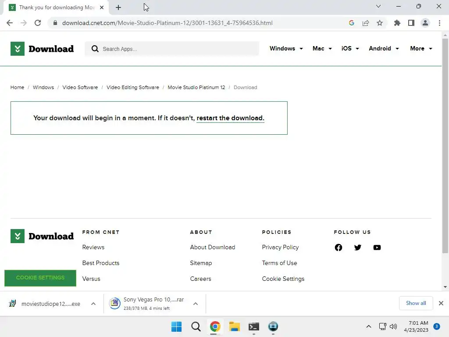Click the browser back arrow
The width and height of the screenshot is (449, 337).
coord(10,23)
